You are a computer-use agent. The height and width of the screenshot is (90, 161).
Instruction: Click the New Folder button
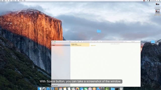tap(55, 85)
